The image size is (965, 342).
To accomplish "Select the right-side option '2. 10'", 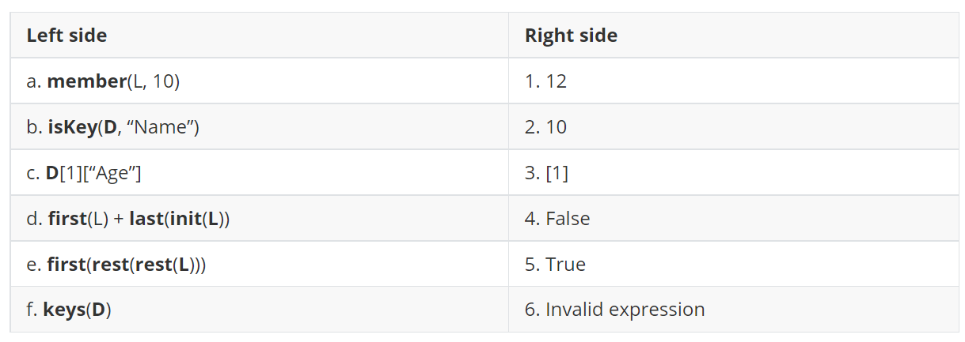I will coord(545,127).
